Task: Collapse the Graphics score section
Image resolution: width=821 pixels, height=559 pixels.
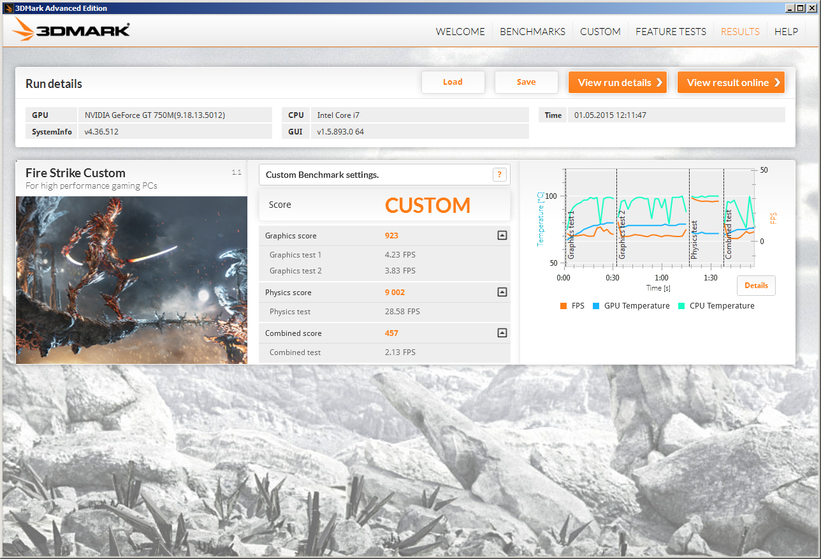Action: click(x=502, y=236)
